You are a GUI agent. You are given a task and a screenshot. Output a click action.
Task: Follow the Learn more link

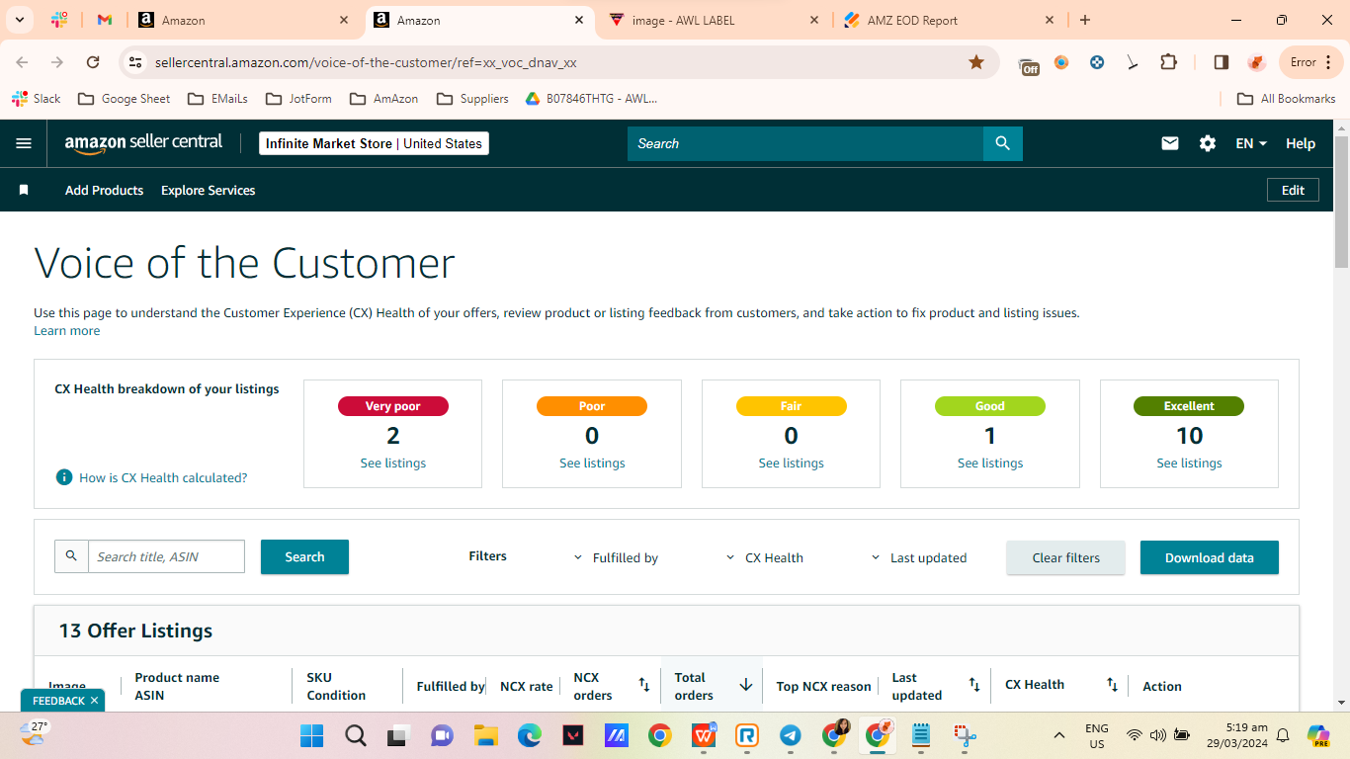[x=67, y=330]
